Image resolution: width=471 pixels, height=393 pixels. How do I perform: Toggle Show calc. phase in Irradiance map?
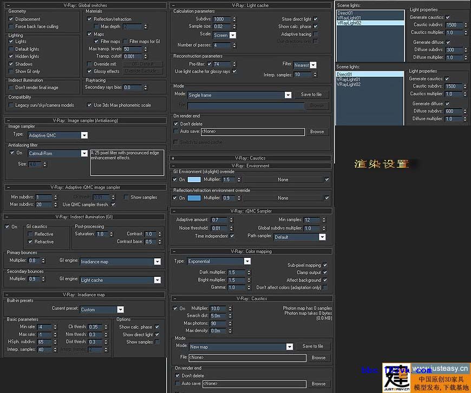[x=157, y=327]
